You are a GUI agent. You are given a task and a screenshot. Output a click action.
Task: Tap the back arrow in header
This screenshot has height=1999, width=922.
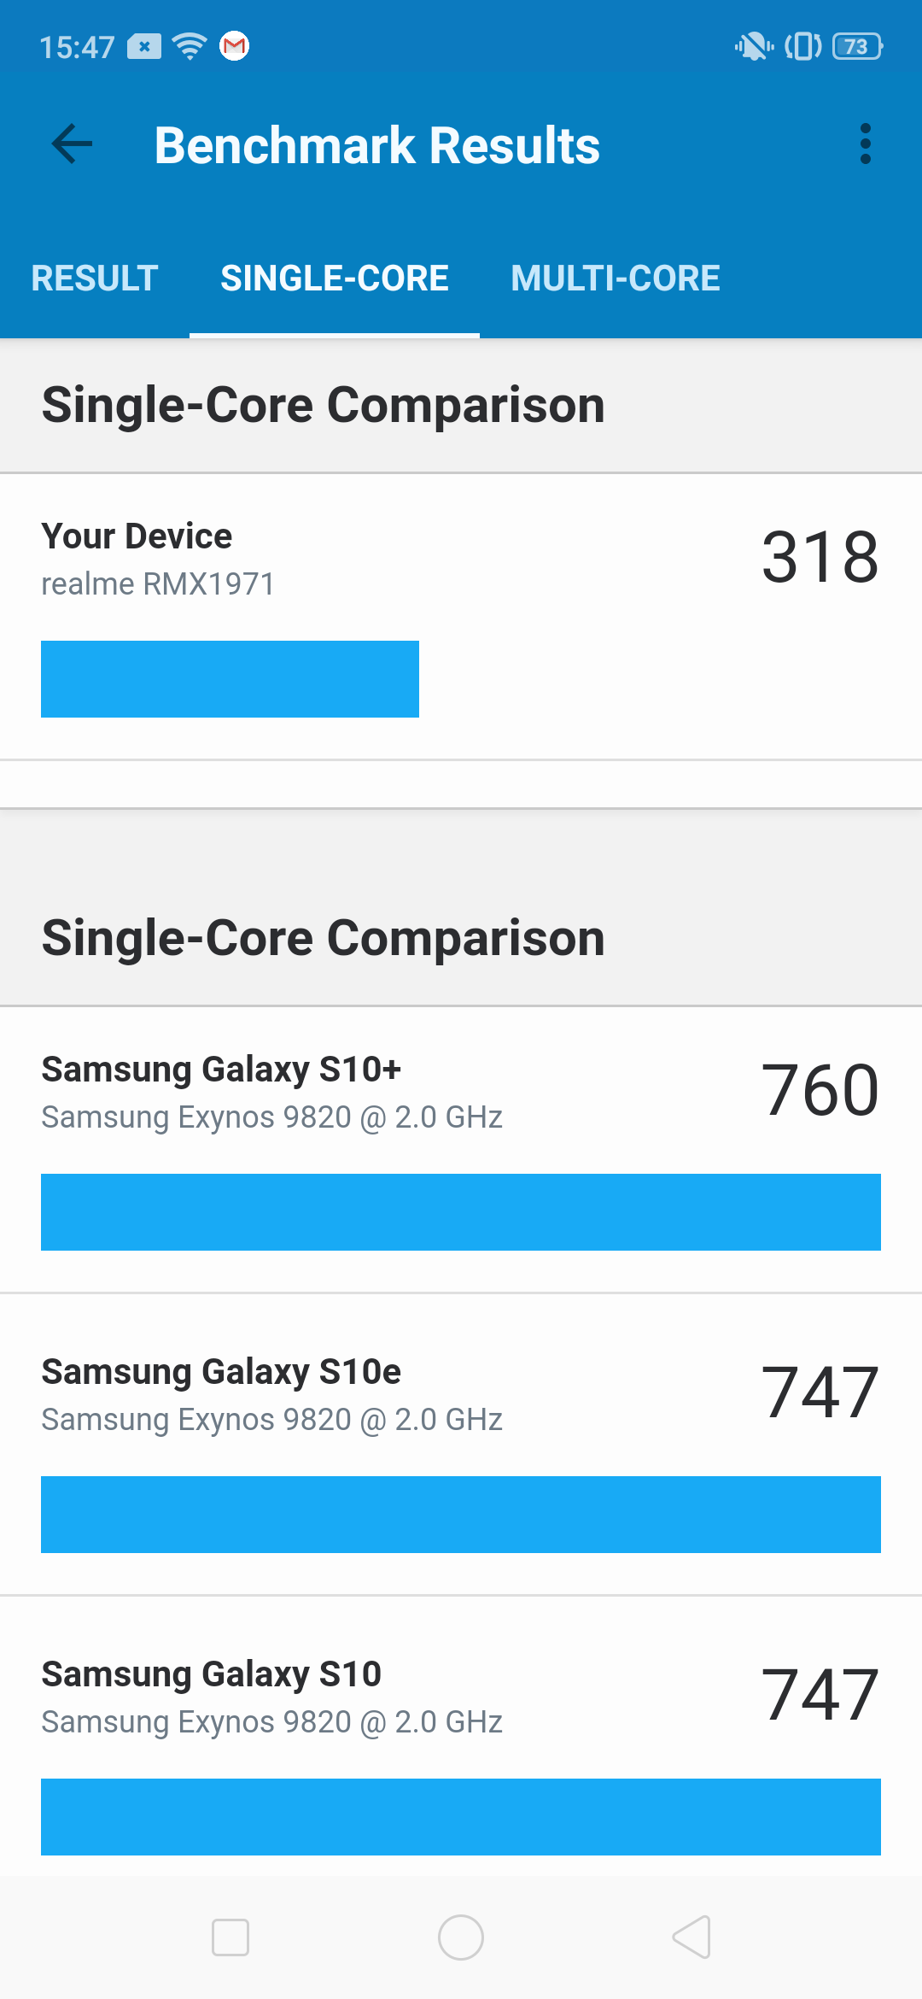tap(72, 144)
